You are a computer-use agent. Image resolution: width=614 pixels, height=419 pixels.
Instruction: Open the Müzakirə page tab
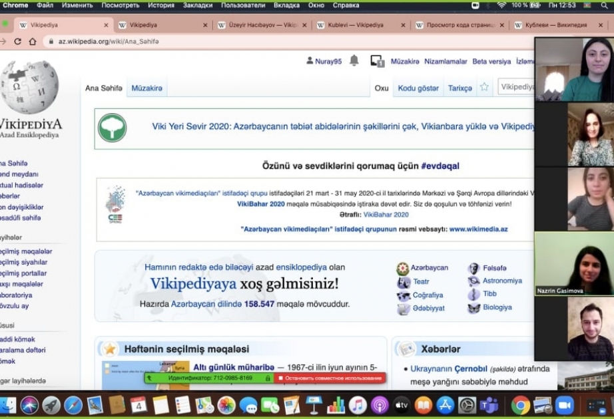coord(147,88)
